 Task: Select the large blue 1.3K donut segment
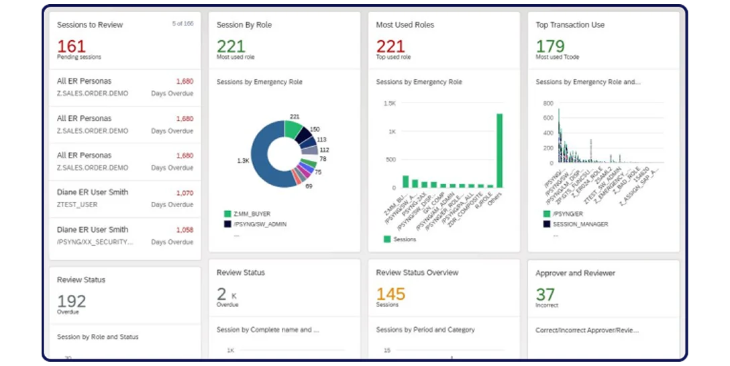coord(264,161)
